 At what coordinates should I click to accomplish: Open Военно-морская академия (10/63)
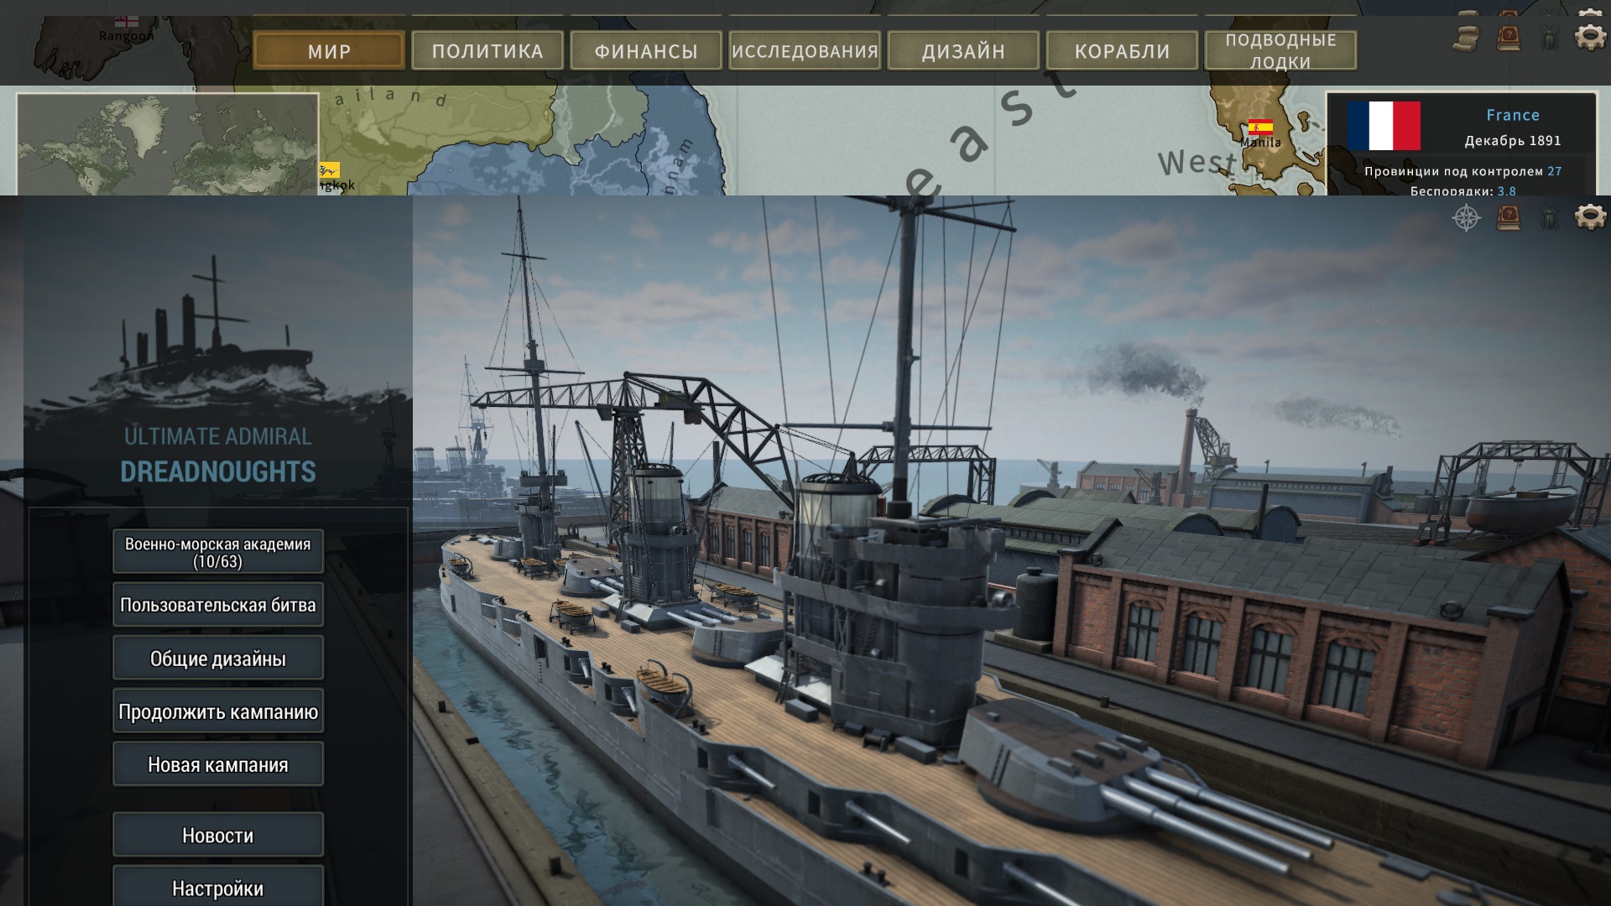218,552
